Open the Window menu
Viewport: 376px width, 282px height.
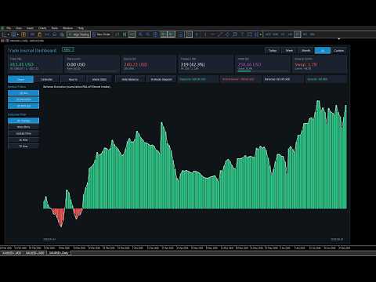pos(67,28)
